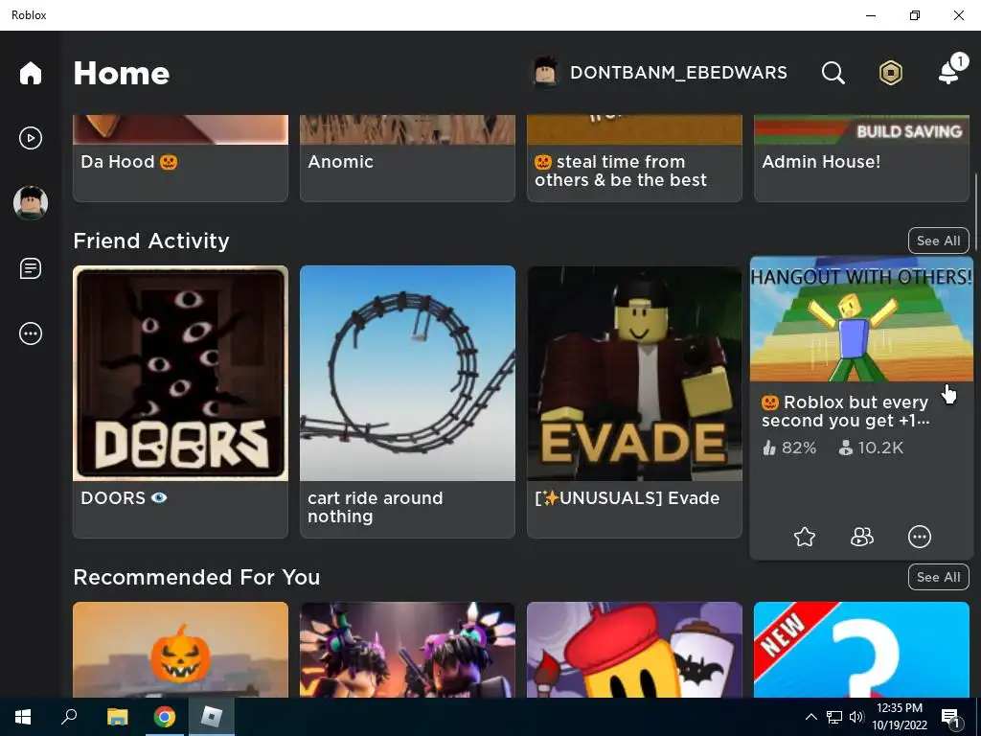
Task: Click '[UNUSUALS] Evade' title text
Action: 627,498
